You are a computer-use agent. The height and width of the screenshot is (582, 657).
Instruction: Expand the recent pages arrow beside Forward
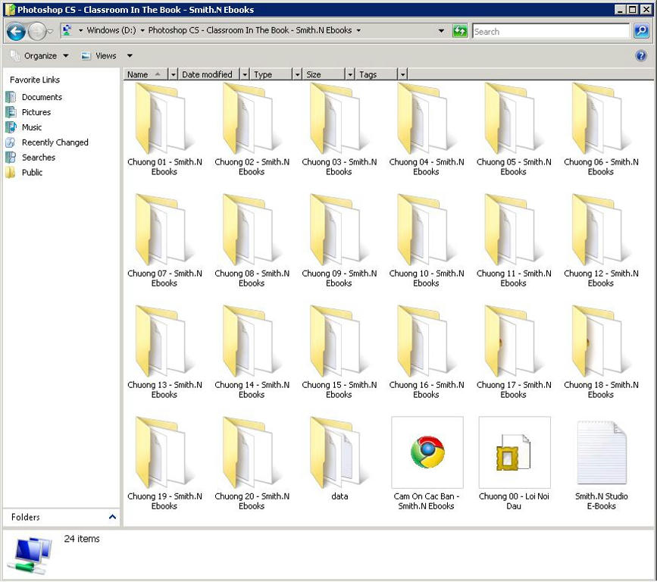[50, 31]
